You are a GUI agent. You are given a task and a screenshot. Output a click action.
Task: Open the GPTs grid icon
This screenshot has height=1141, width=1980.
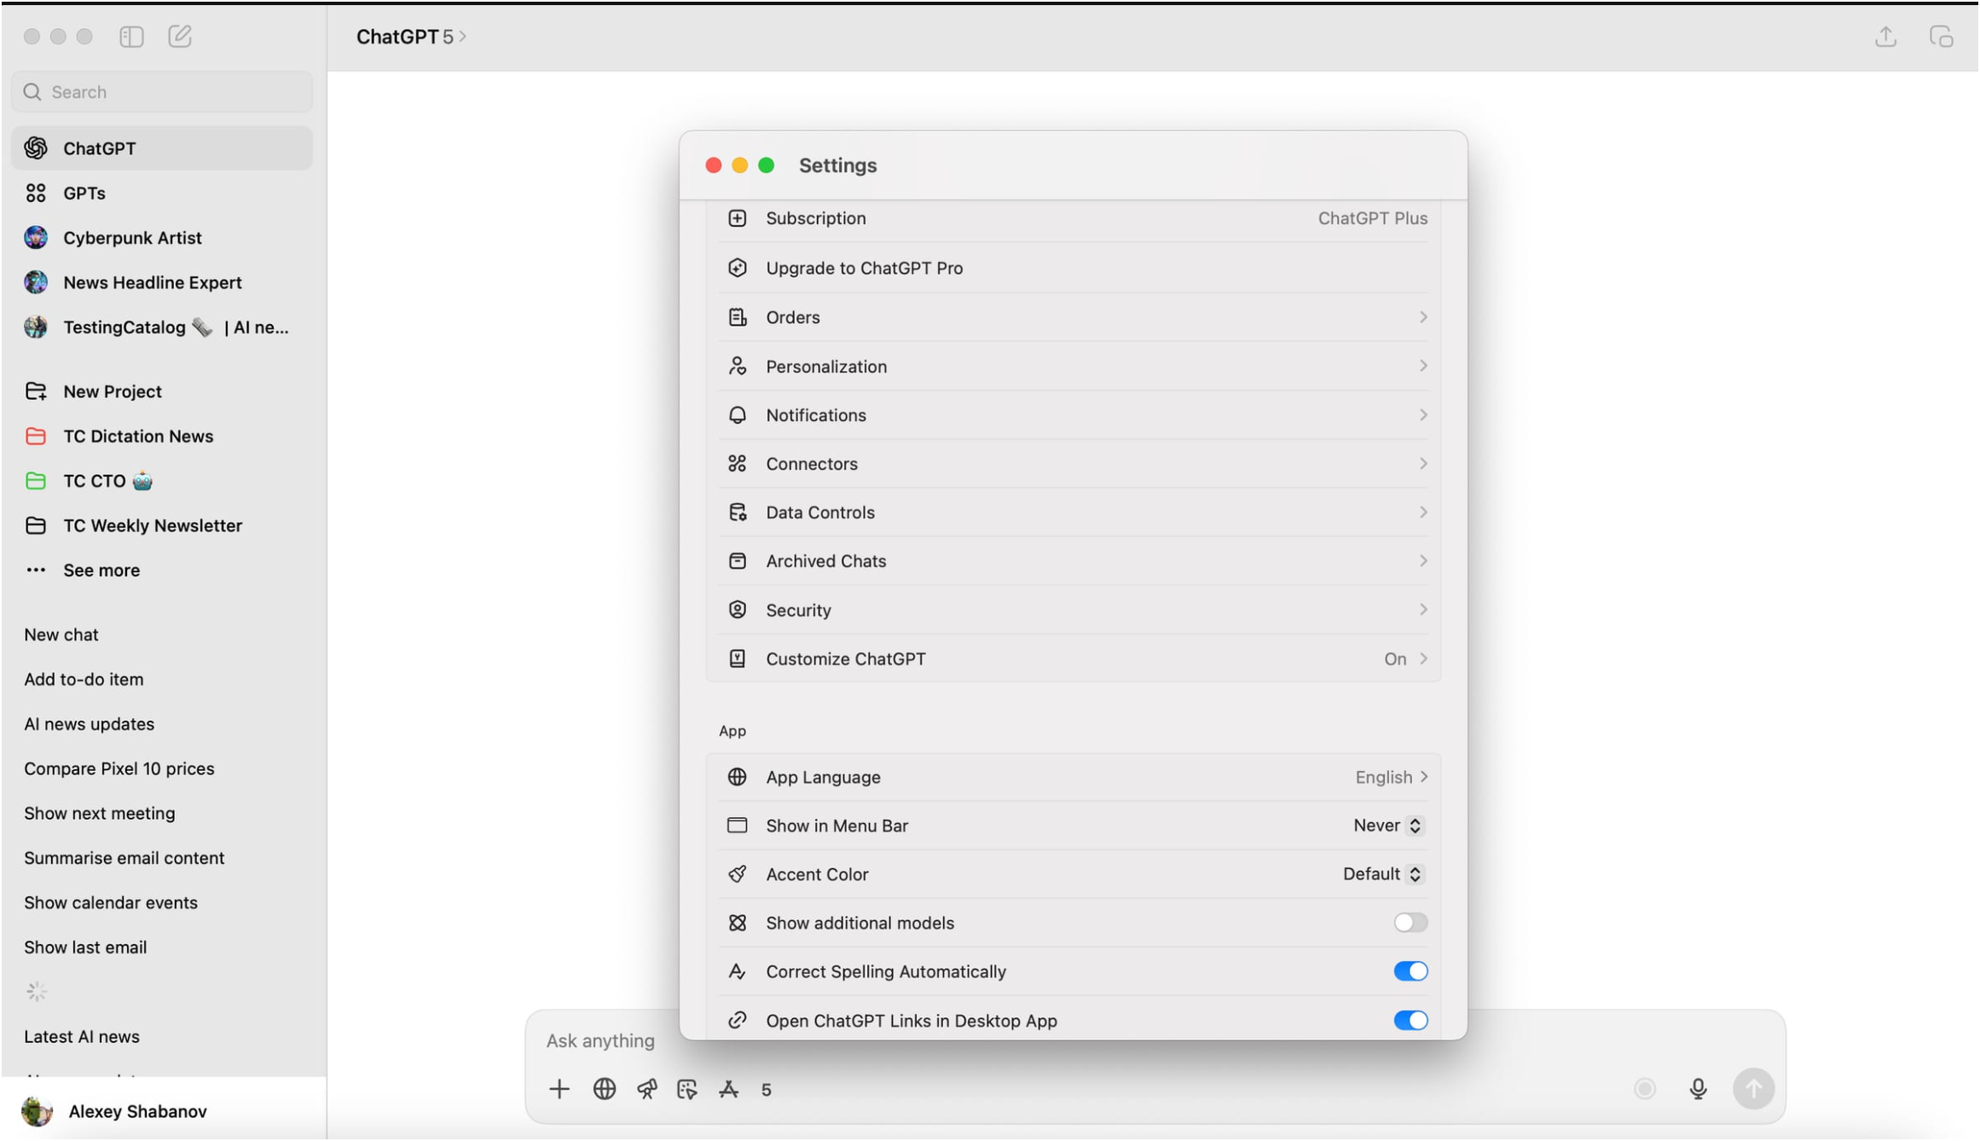[x=36, y=193]
